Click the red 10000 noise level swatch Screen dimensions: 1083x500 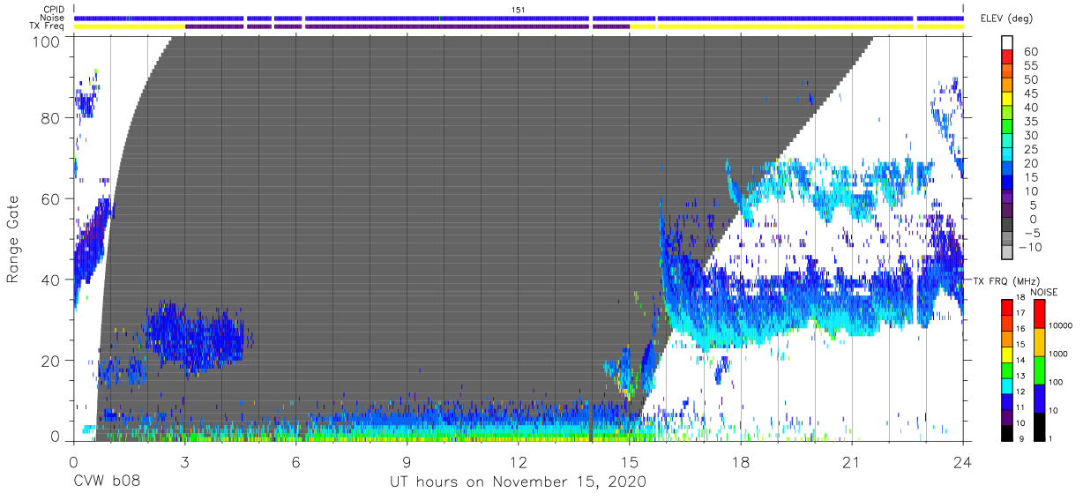pyautogui.click(x=1038, y=314)
